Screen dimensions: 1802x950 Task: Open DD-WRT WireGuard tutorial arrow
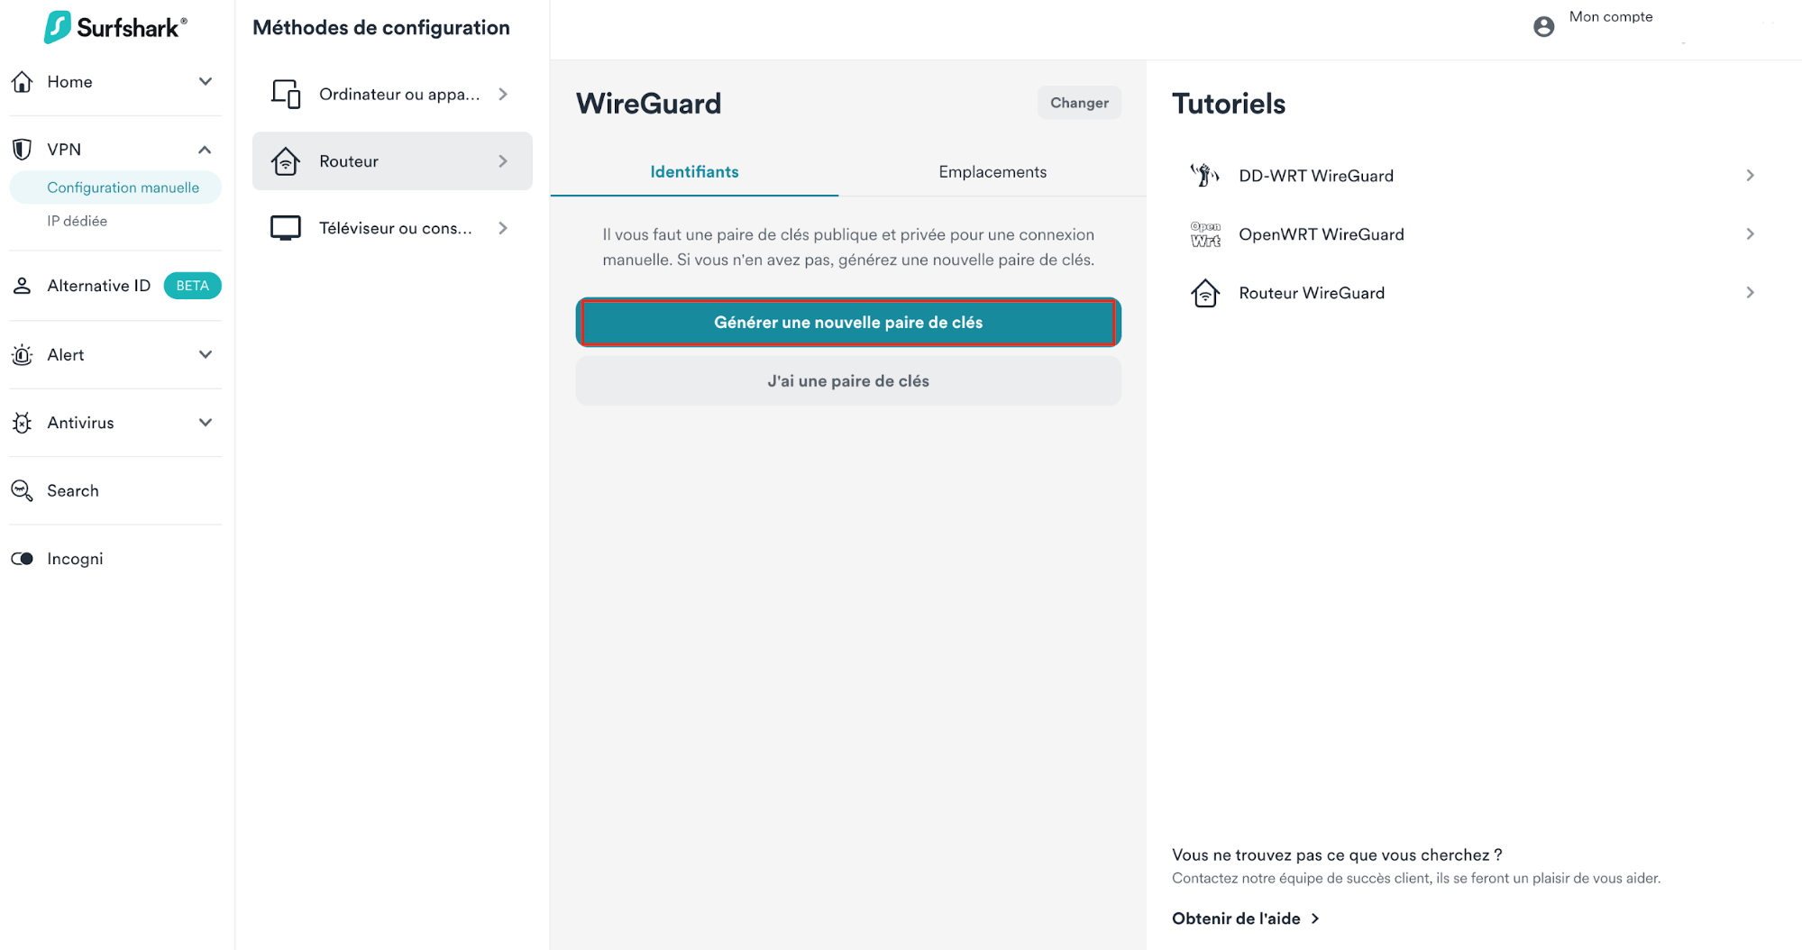[1751, 175]
